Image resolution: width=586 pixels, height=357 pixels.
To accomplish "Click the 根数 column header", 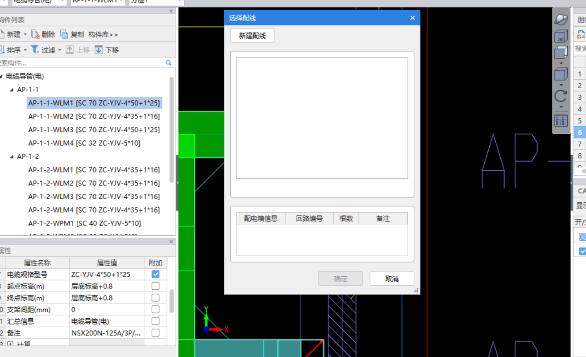I will click(x=346, y=218).
